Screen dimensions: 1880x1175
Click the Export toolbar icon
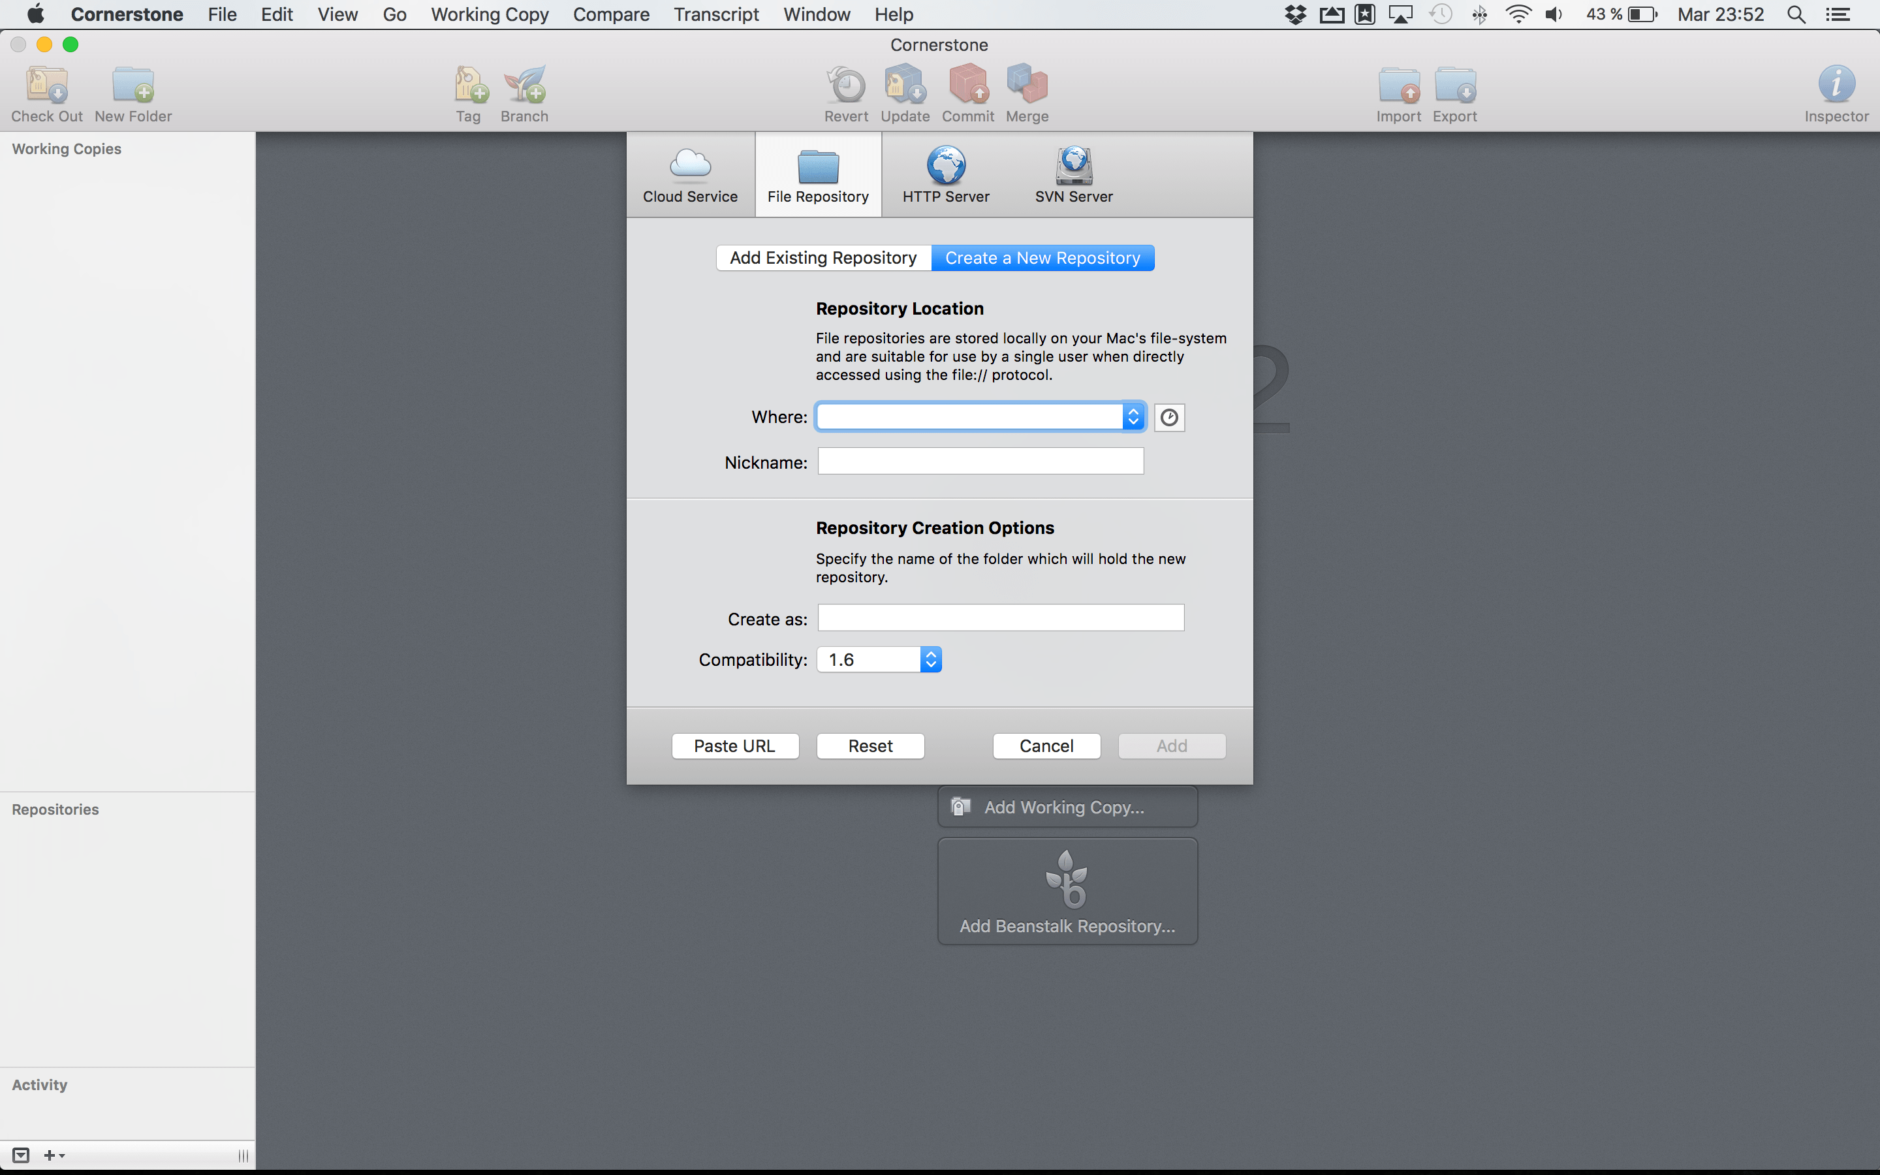1455,86
